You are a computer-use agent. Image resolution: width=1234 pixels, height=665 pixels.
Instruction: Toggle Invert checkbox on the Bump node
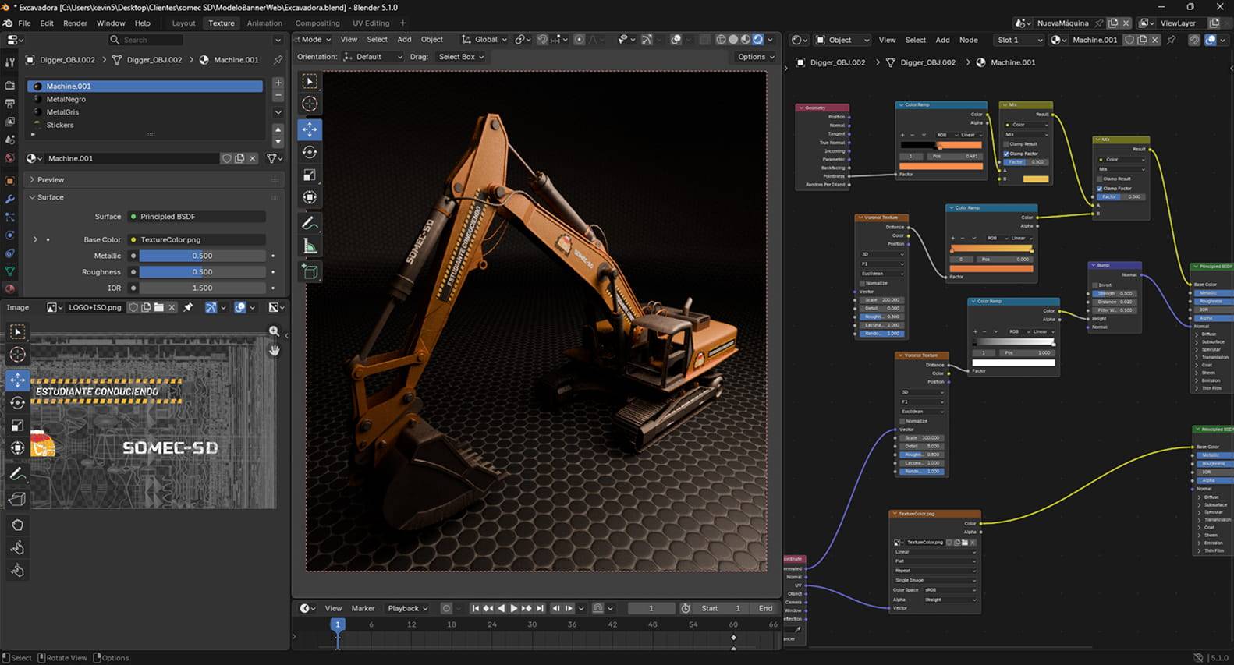1095,285
